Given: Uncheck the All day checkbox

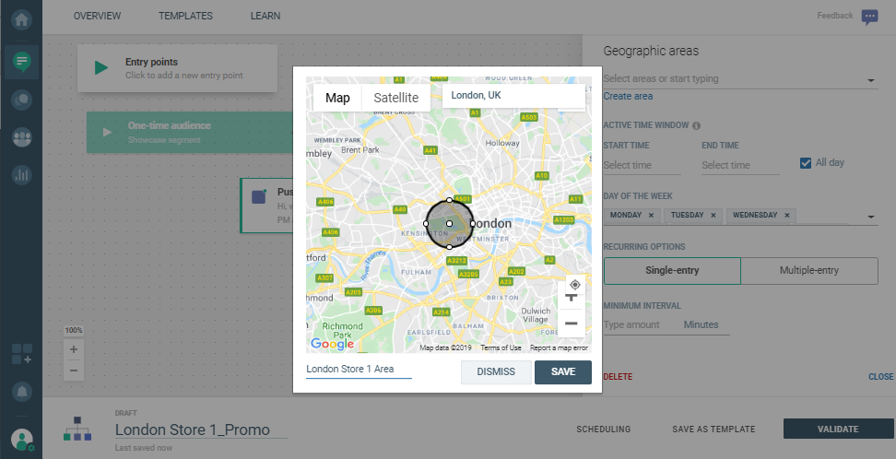Looking at the screenshot, I should coord(806,163).
